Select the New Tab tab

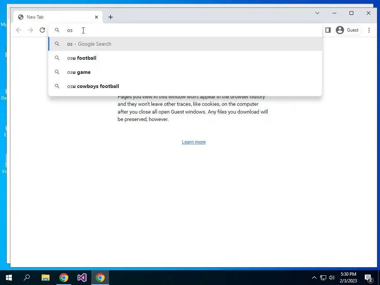(58, 17)
